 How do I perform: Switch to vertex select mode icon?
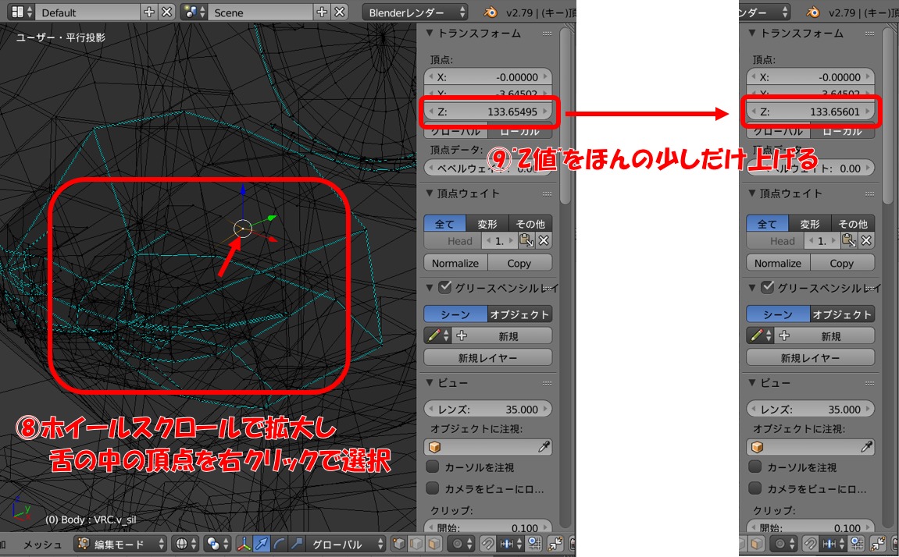(398, 544)
